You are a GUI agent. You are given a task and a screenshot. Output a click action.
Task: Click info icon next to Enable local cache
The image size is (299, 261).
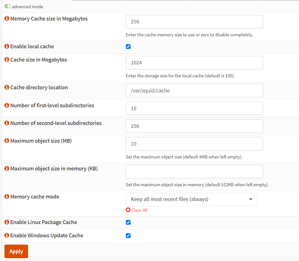pyautogui.click(x=7, y=47)
